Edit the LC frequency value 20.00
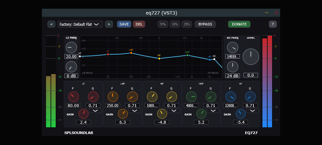Viewport: 322px width, 145px height. point(71,56)
